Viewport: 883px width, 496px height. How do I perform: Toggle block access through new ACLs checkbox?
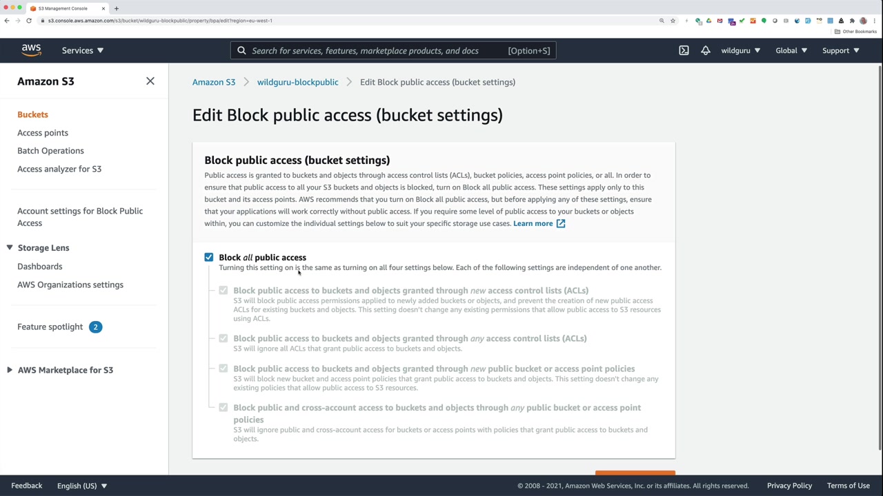(224, 290)
